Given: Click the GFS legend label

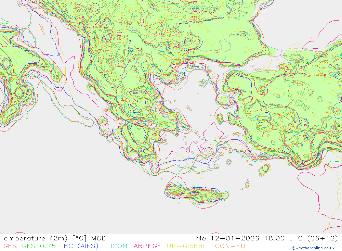Looking at the screenshot, I should point(10,246).
